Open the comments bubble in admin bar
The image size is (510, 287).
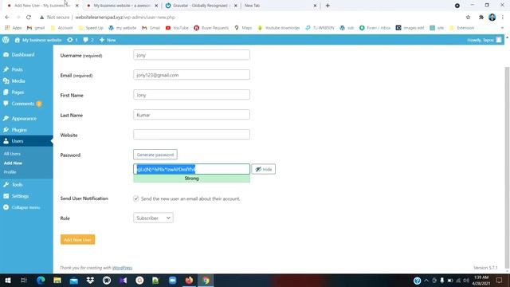tap(88, 40)
